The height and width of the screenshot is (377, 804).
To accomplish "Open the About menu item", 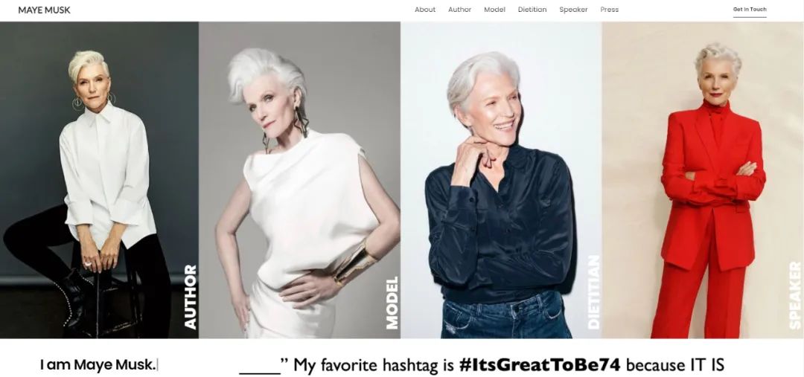I will [425, 10].
